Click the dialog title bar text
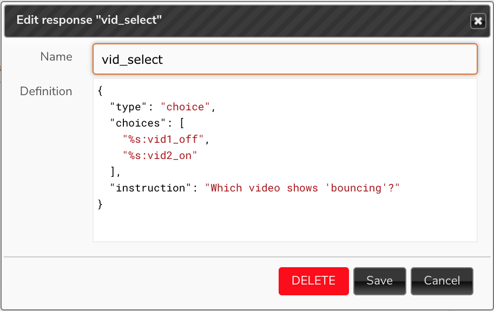 click(89, 20)
